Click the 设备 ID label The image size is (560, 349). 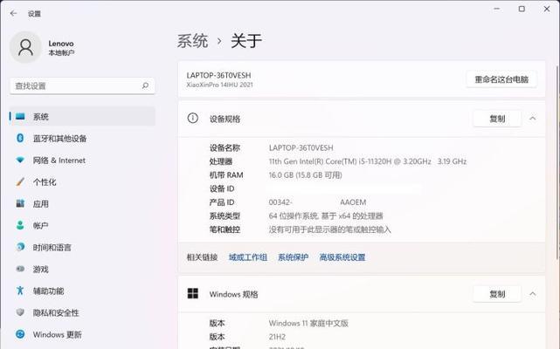pos(222,188)
